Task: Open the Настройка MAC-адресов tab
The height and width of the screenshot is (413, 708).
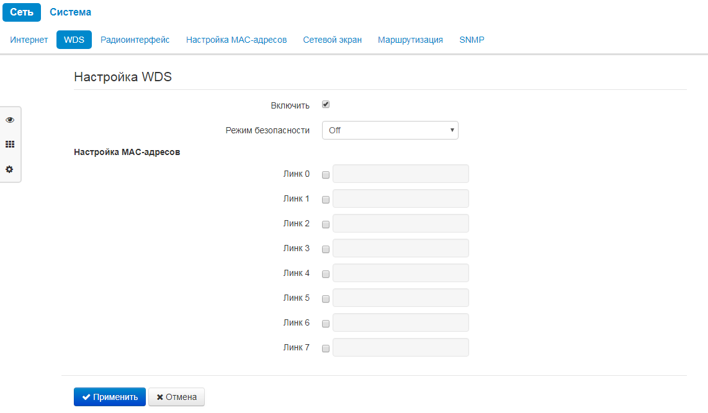Action: click(236, 40)
